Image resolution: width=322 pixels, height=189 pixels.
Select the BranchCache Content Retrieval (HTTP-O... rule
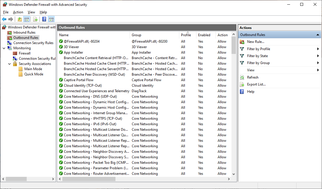96,58
